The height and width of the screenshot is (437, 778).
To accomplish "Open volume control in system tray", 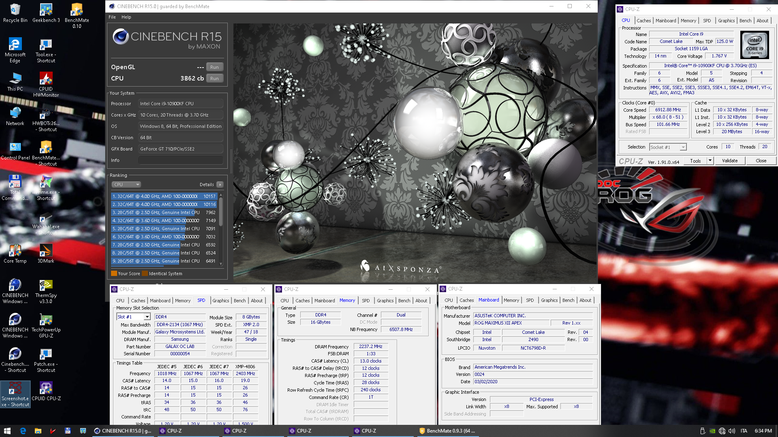I will pos(732,431).
